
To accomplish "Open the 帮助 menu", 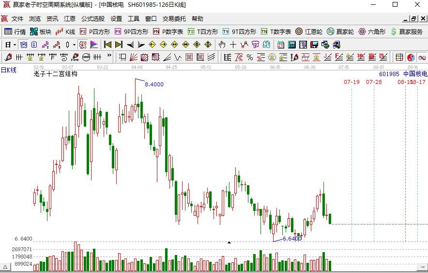I will coord(198,19).
